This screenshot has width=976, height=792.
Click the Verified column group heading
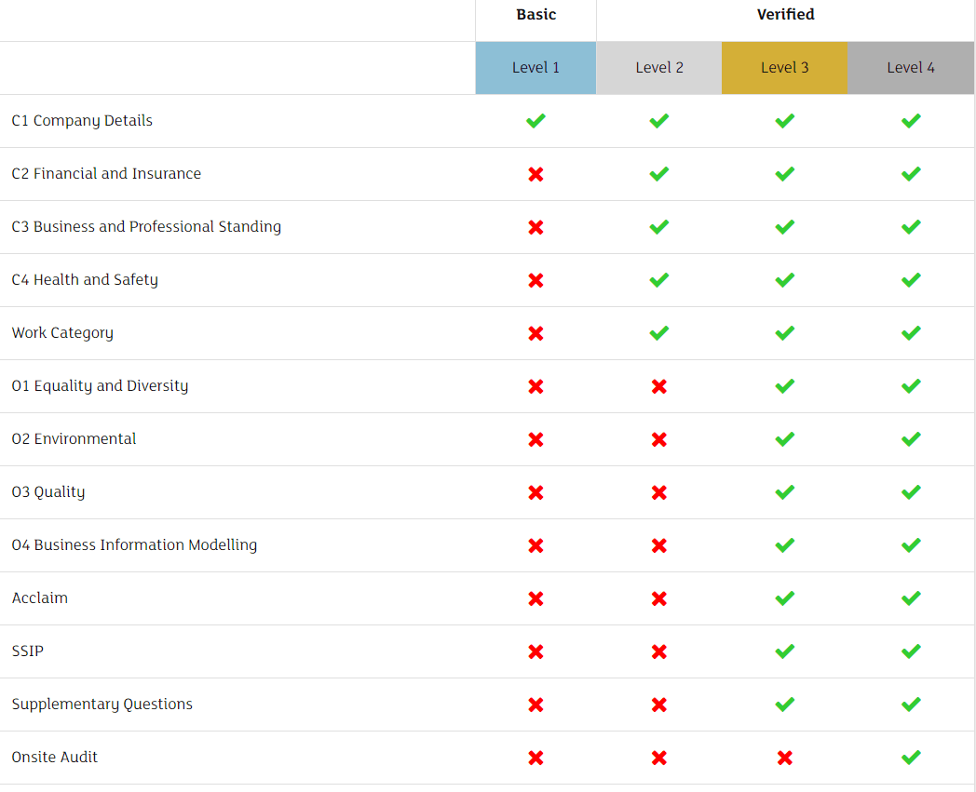click(785, 15)
